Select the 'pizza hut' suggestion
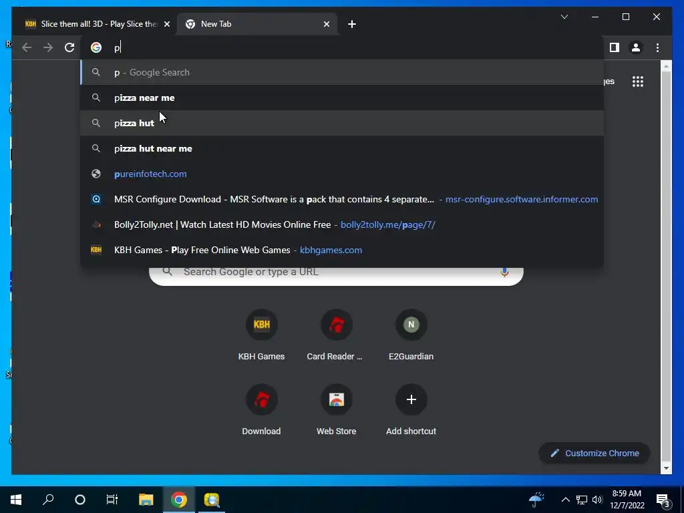This screenshot has height=513, width=684. point(342,123)
